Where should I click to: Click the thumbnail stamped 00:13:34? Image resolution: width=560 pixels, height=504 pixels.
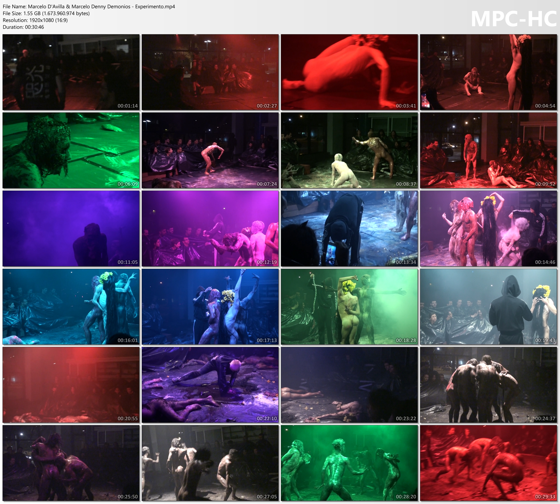[349, 228]
